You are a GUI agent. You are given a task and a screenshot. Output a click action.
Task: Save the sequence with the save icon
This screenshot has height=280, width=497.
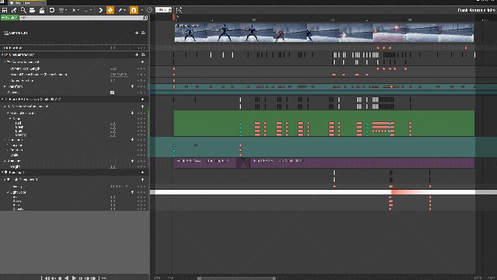click(5, 10)
